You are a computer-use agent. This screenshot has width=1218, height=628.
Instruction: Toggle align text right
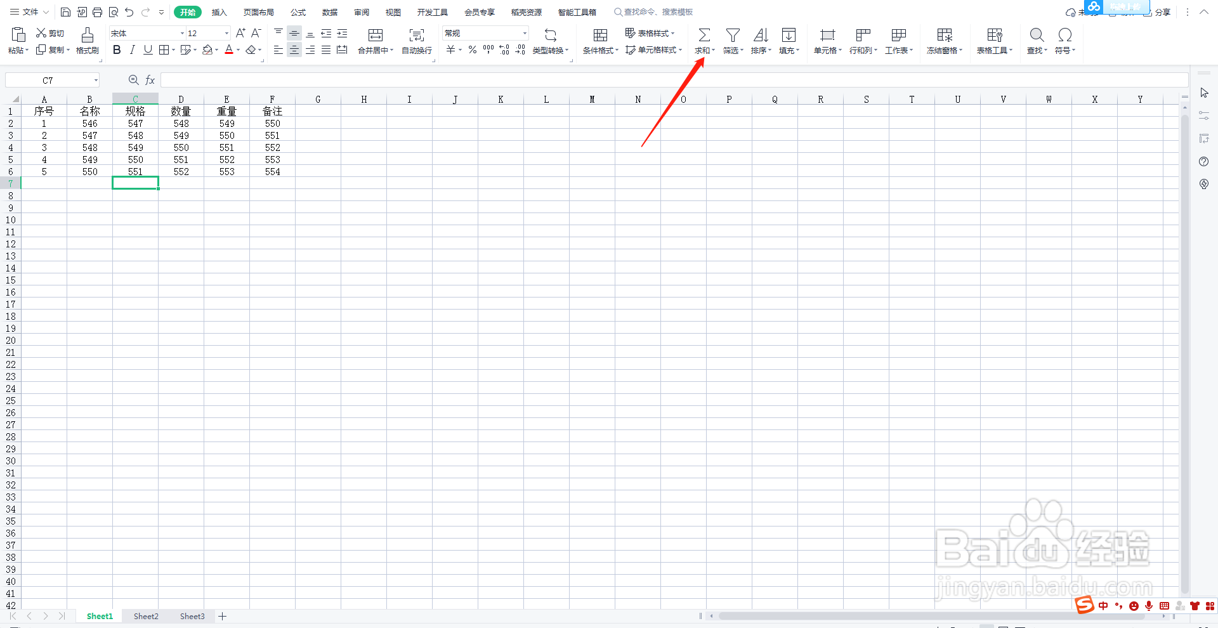310,49
